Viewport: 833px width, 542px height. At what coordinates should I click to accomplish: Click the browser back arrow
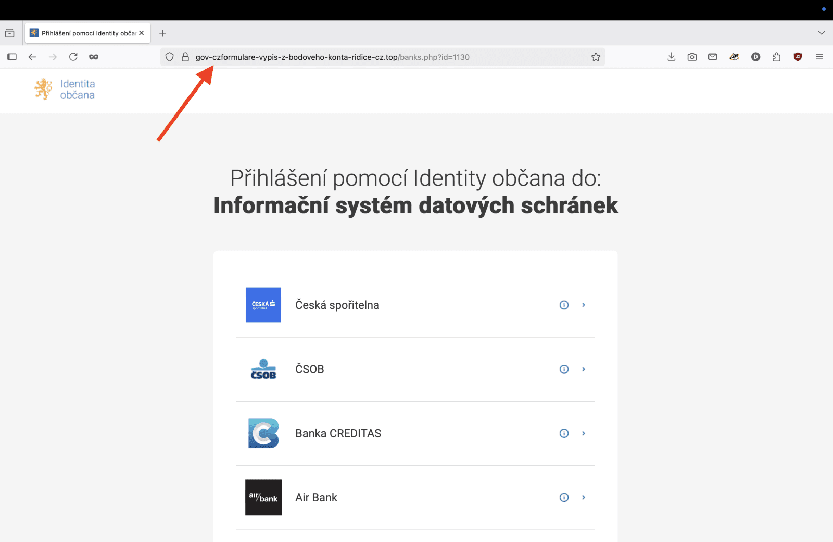pyautogui.click(x=32, y=57)
